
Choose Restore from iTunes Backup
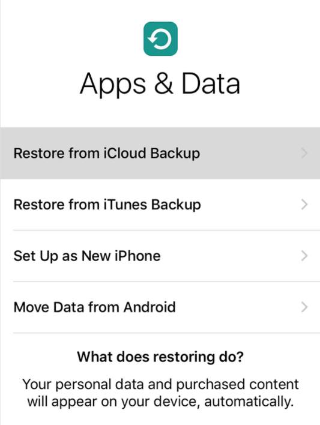[x=160, y=204]
